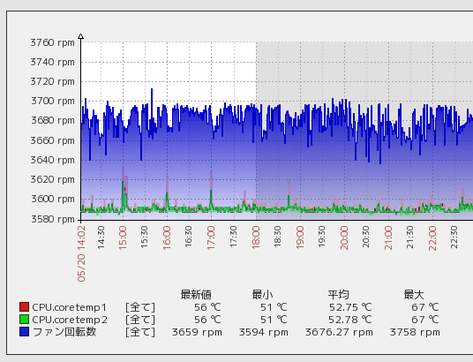Click the 最大 column header
The height and width of the screenshot is (362, 473).
click(414, 294)
